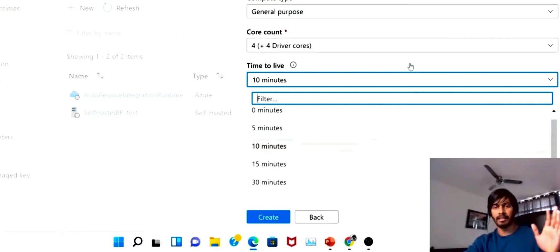Viewport: 560px width, 252px height.
Task: Choose 30 minutes time to live
Action: click(269, 182)
